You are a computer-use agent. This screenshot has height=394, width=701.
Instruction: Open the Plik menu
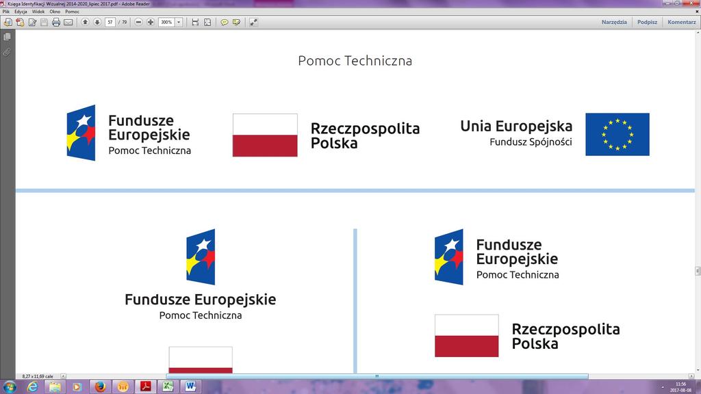pyautogui.click(x=5, y=12)
